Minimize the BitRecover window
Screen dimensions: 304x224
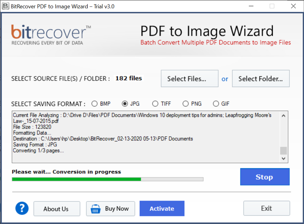(x=251, y=6)
